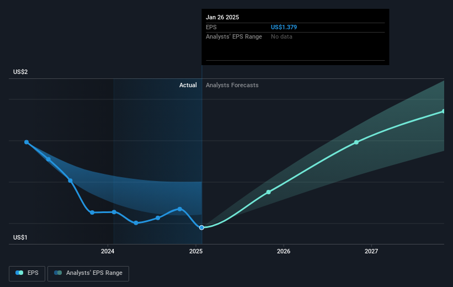Select the first EPS data point at the line's far left
453x287 pixels.
pos(26,142)
